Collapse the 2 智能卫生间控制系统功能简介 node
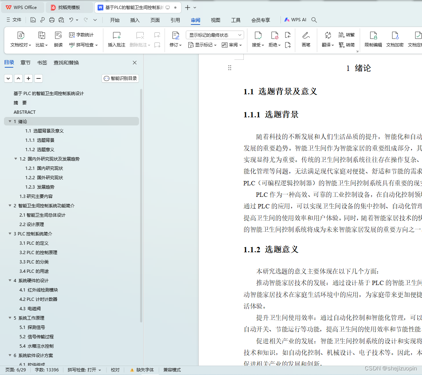The image size is (422, 375). point(10,205)
